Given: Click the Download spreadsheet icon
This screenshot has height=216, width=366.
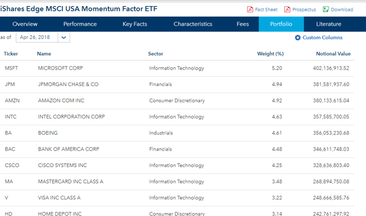Looking at the screenshot, I should coord(325,10).
